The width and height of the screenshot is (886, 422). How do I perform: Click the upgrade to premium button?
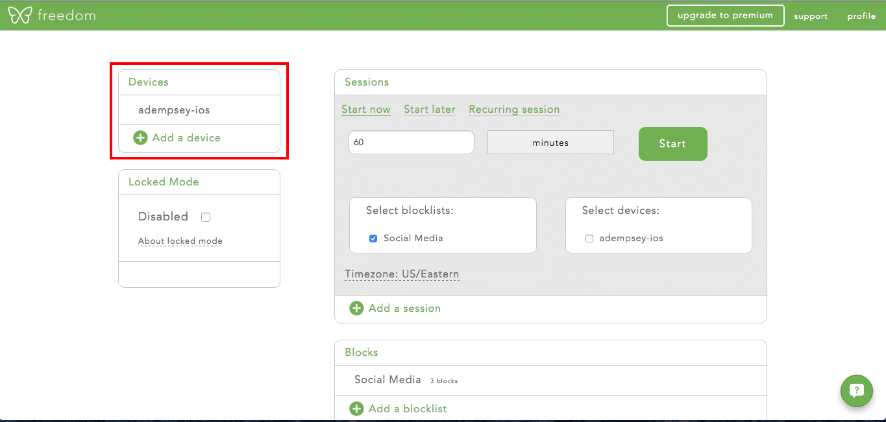pyautogui.click(x=725, y=16)
